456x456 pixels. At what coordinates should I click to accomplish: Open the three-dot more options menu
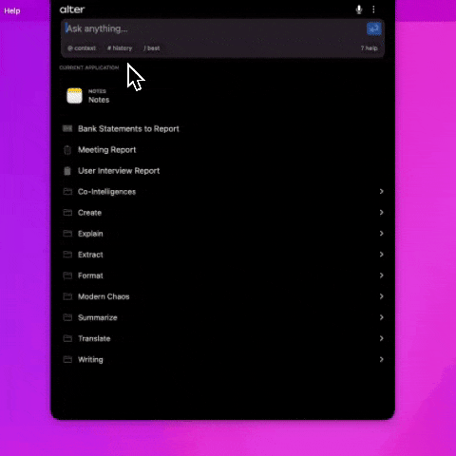coord(373,9)
